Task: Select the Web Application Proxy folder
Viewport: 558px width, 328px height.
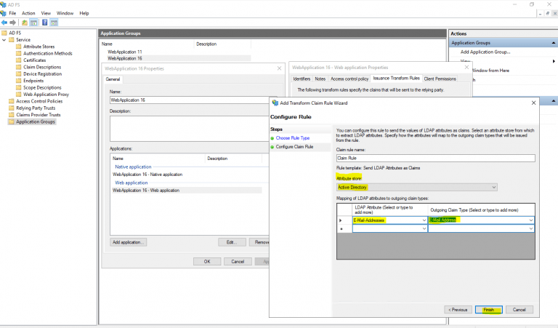Action: coord(46,94)
